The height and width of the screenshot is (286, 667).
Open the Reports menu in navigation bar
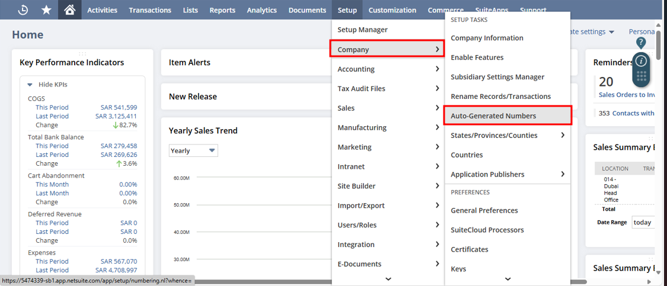(x=222, y=10)
